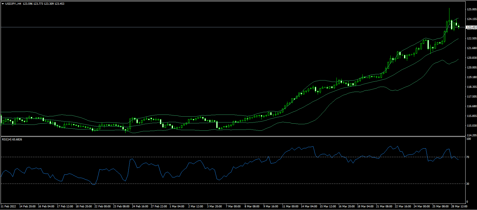Click the 14 Mar 04:00 time label

(x=309, y=206)
